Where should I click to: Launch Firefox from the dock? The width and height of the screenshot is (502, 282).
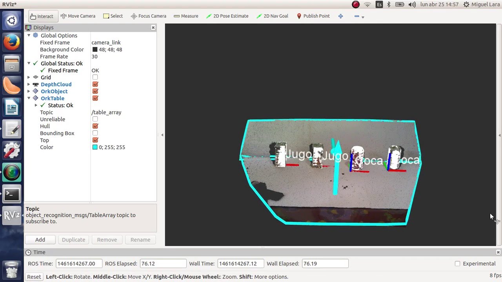click(x=12, y=42)
